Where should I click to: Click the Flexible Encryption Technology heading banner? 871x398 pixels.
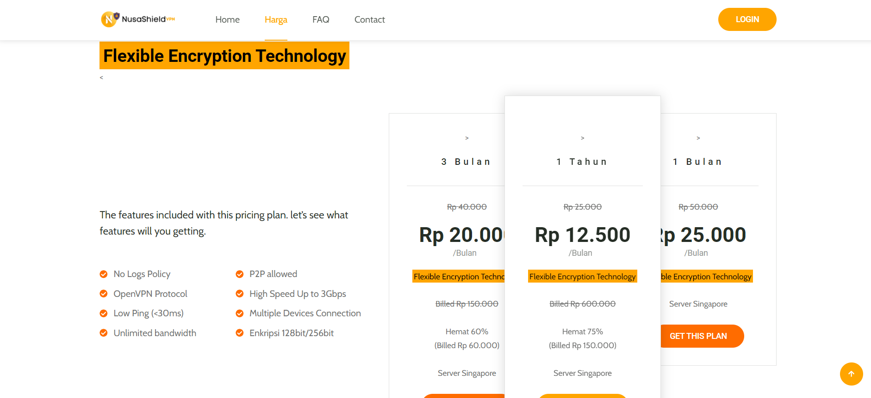pyautogui.click(x=224, y=56)
